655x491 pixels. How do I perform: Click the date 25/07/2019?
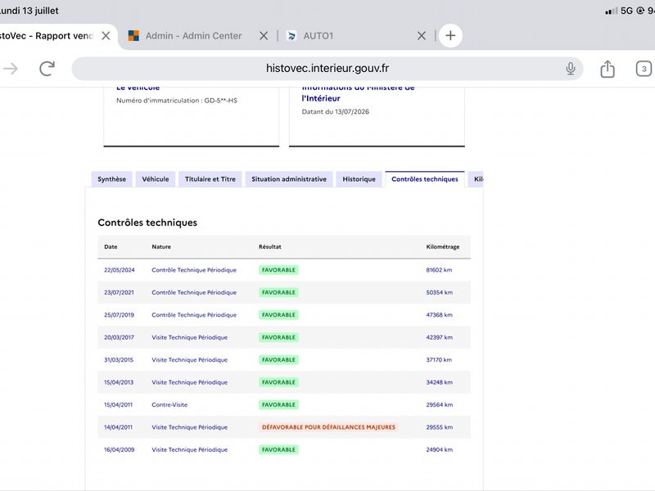point(119,315)
